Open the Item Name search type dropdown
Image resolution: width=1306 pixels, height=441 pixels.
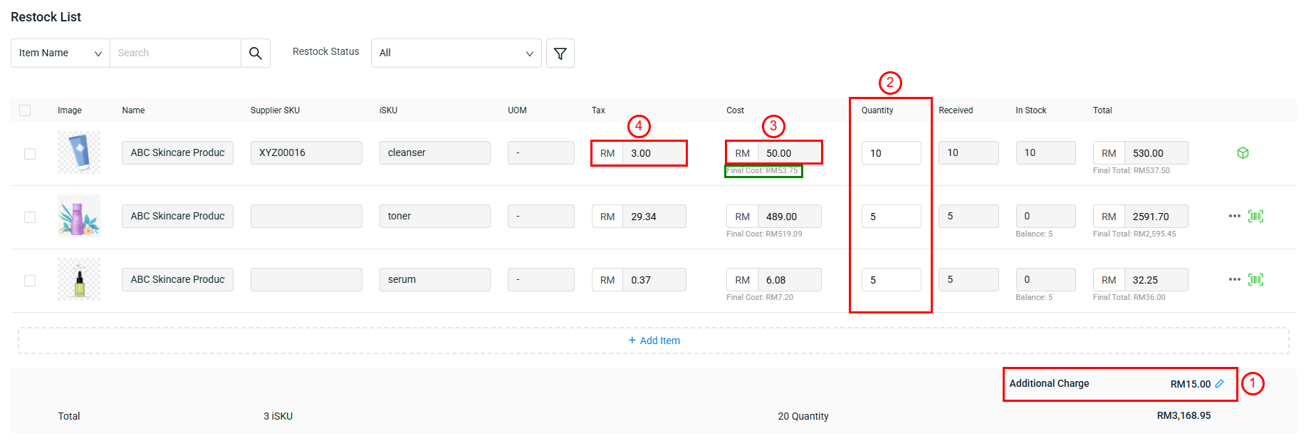61,53
